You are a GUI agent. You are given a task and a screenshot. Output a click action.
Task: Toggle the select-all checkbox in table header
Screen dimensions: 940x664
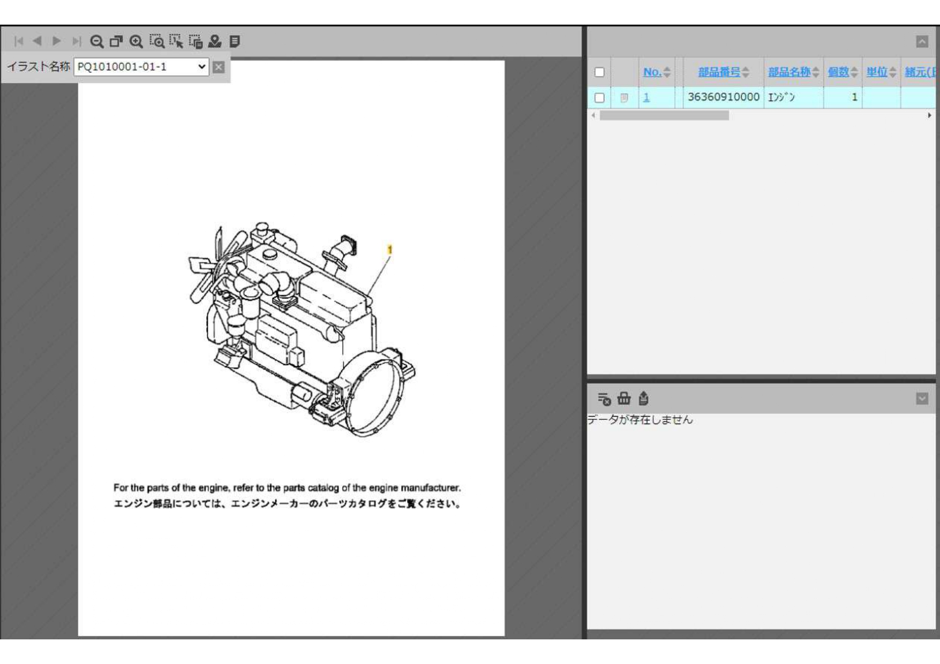tap(599, 72)
